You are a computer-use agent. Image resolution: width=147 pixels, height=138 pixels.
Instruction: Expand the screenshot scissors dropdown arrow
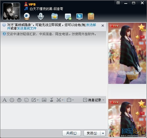coord(63,100)
